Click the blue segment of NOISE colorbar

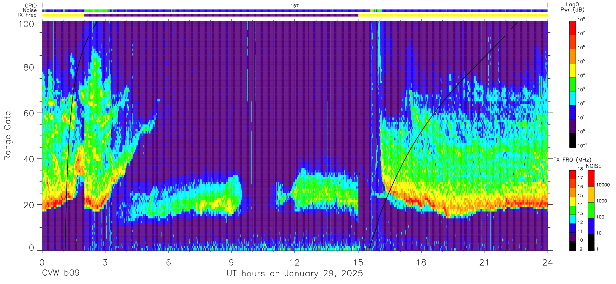pos(590,226)
